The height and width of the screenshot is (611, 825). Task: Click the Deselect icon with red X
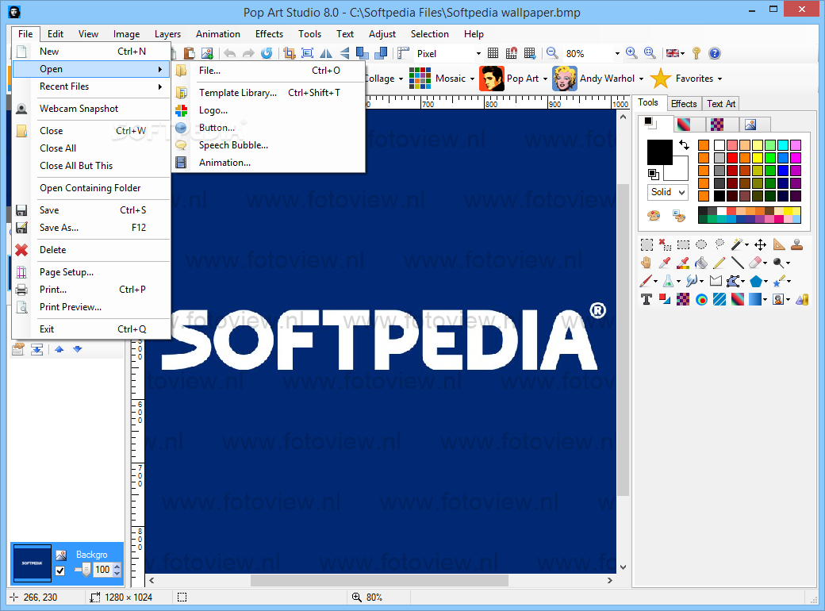665,244
